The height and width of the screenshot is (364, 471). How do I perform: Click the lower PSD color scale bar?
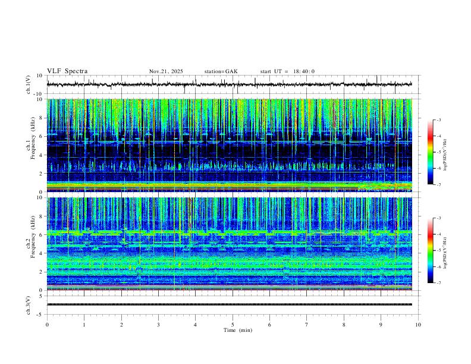431,250
